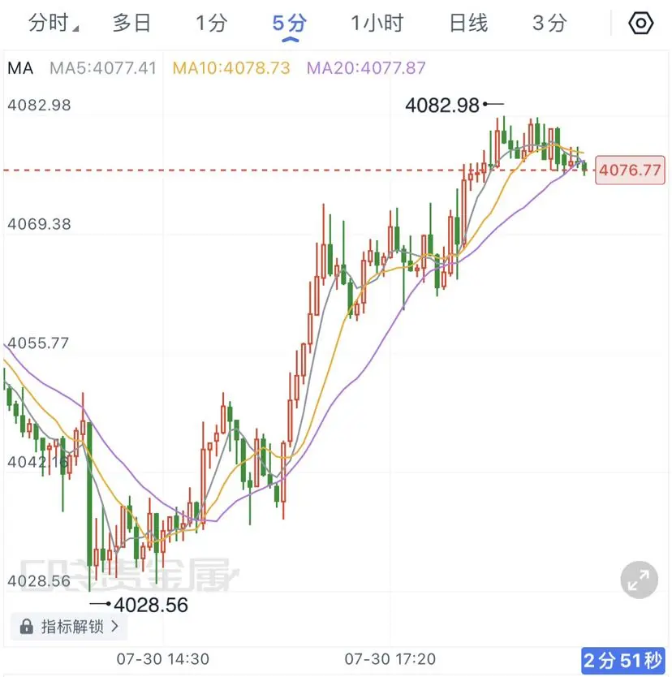Open the hexagon chart settings icon

[x=640, y=23]
